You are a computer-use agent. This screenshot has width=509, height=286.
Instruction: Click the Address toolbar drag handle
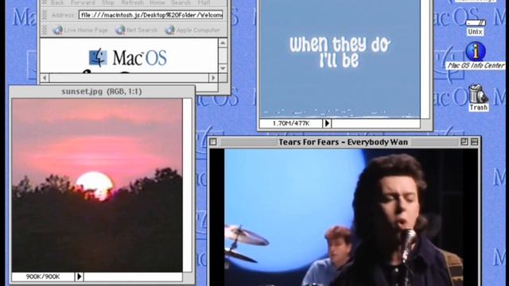(45, 15)
